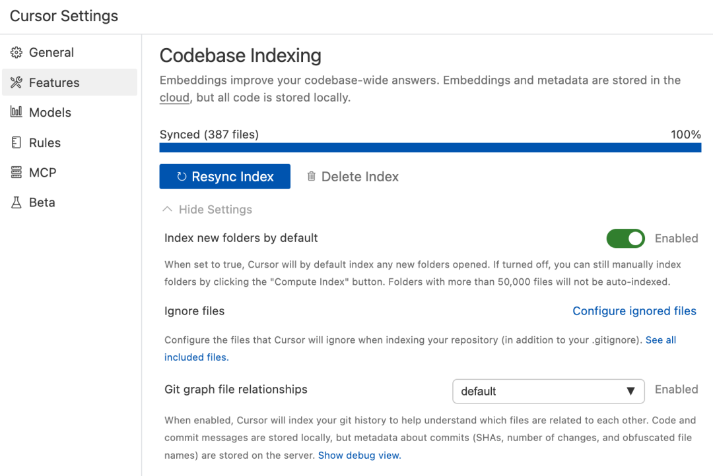Open the Beta flask icon
Viewport: 713px width, 476px height.
coord(15,202)
